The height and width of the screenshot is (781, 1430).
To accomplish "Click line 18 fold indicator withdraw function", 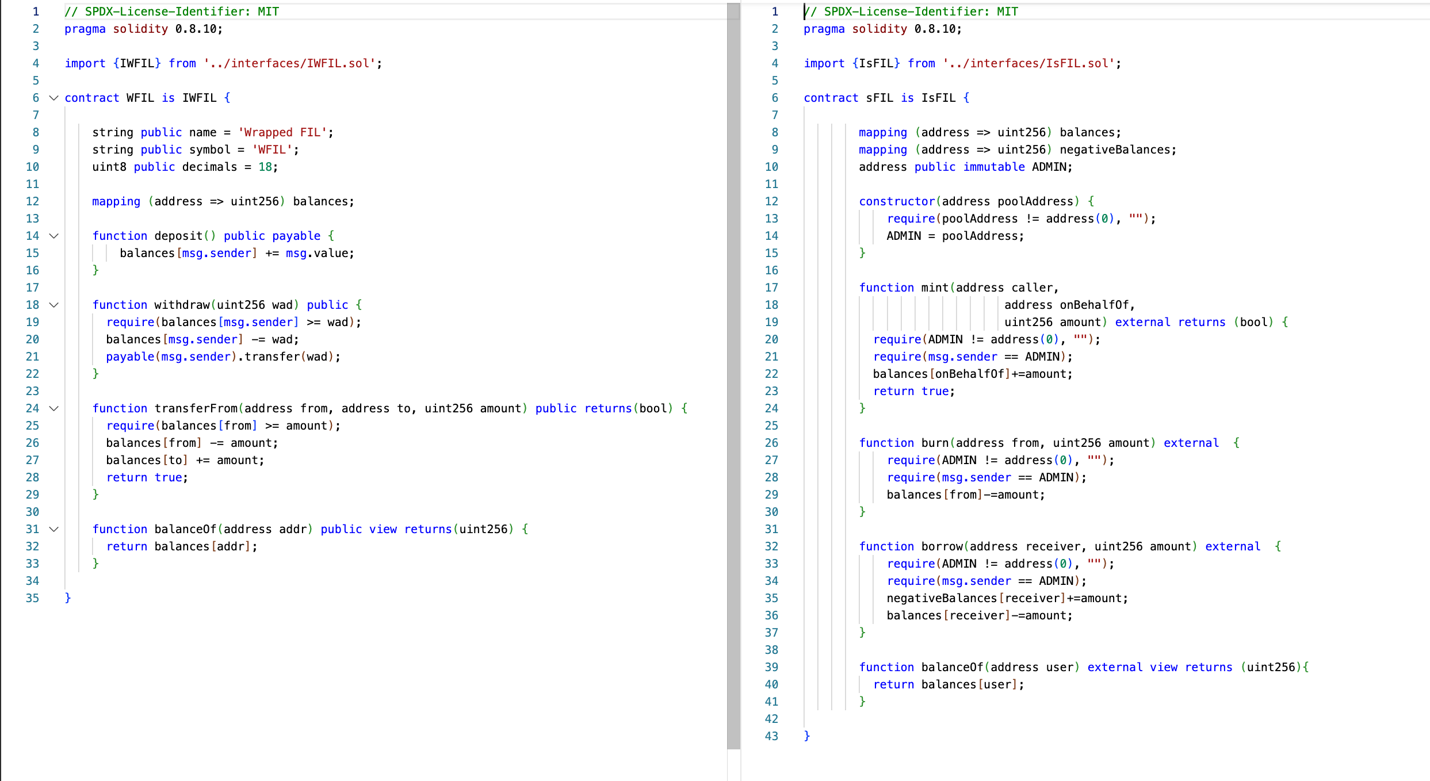I will click(x=55, y=305).
